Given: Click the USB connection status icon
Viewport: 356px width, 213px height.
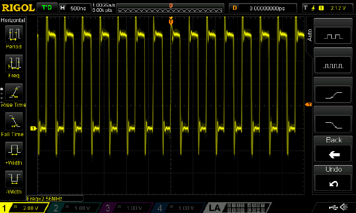Looking at the screenshot, I should coord(333,207).
